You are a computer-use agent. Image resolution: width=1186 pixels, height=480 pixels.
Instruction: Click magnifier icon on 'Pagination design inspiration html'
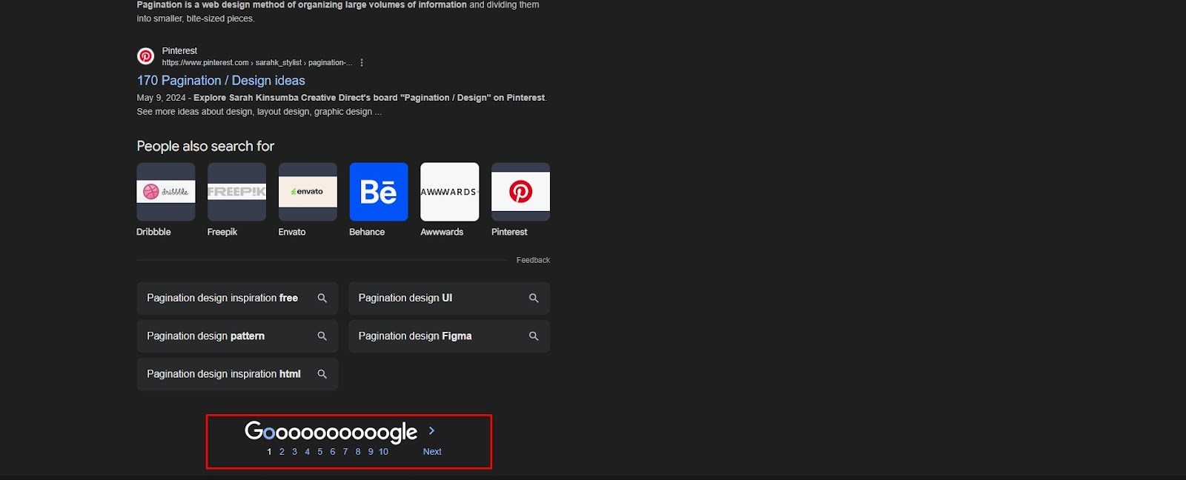tap(322, 374)
